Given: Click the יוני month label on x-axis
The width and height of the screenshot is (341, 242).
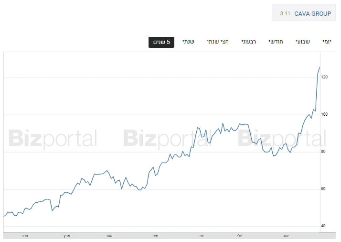Looking at the screenshot, I should point(202,236).
